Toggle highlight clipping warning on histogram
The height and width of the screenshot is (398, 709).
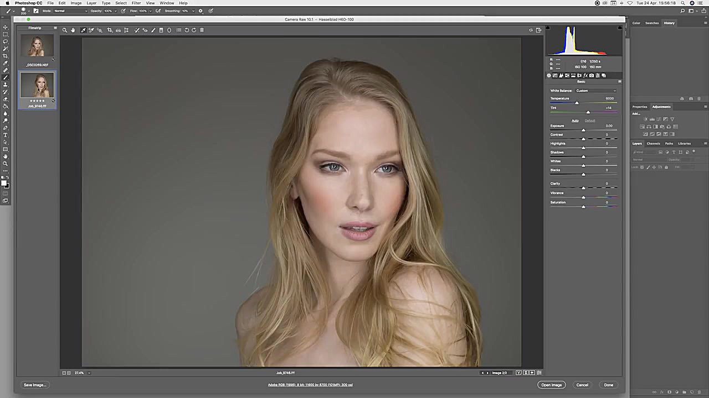(620, 28)
